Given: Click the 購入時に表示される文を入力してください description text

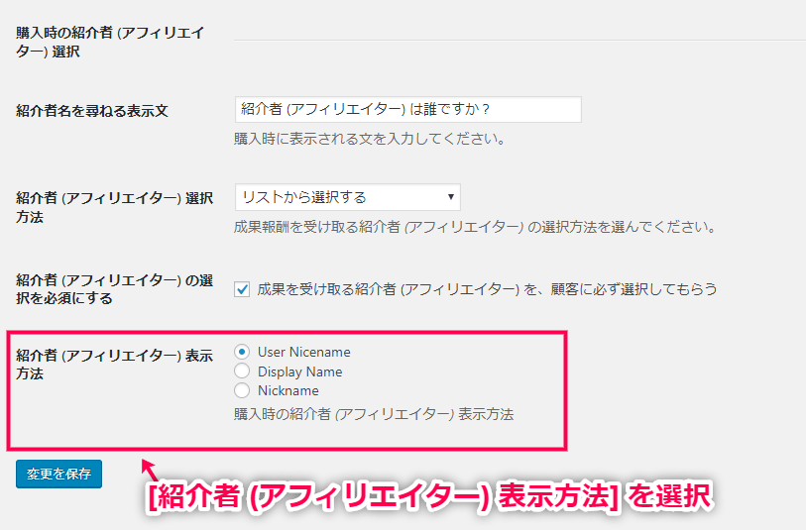Looking at the screenshot, I should pos(370,139).
